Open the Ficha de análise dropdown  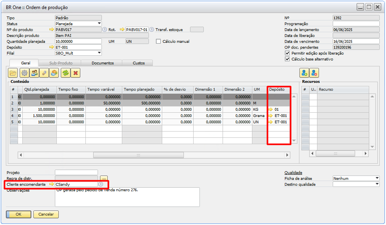(377, 178)
